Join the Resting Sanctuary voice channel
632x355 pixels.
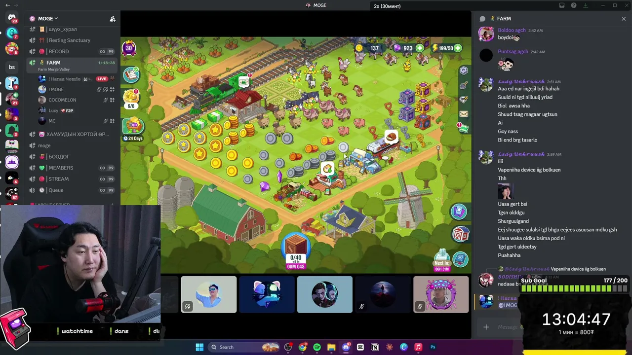coord(73,40)
